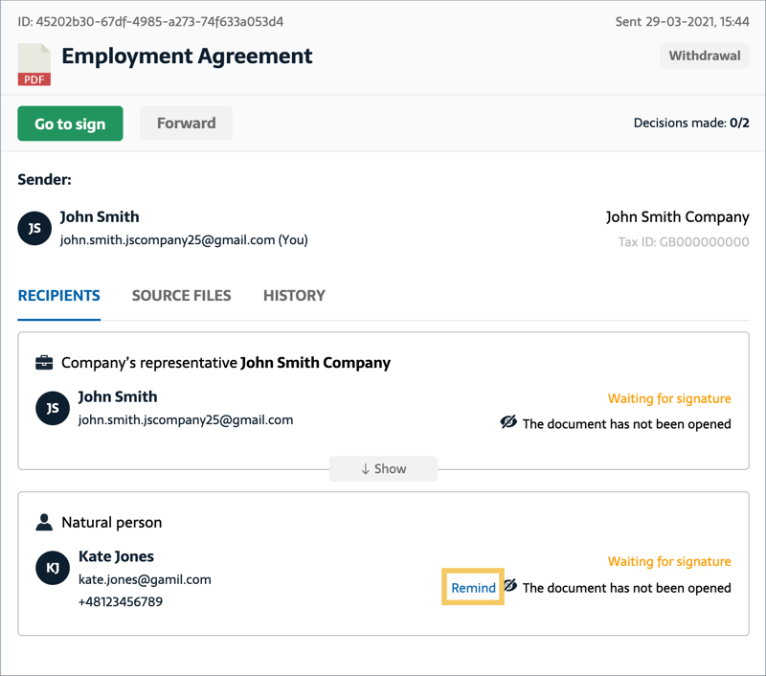Select the RECIPIENTS tab
This screenshot has width=766, height=676.
pyautogui.click(x=58, y=296)
